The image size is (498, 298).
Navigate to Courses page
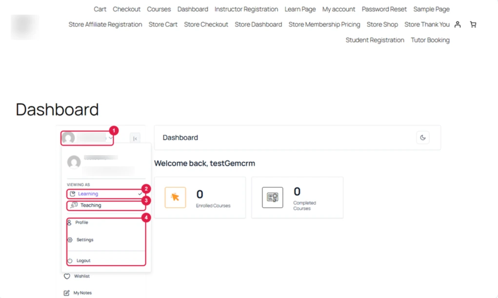(159, 9)
